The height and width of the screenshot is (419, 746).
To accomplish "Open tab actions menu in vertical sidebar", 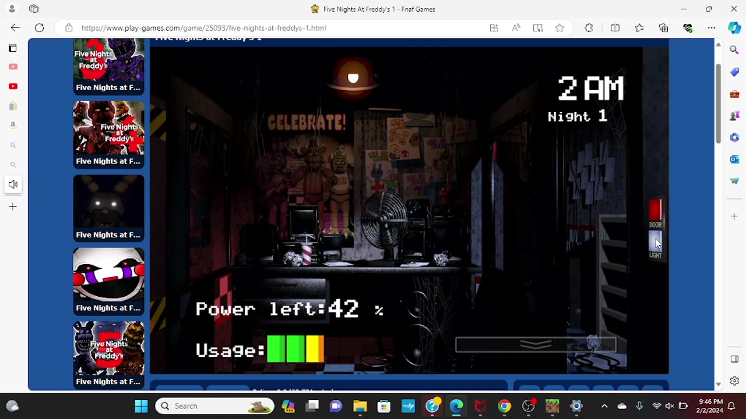I will 13,48.
